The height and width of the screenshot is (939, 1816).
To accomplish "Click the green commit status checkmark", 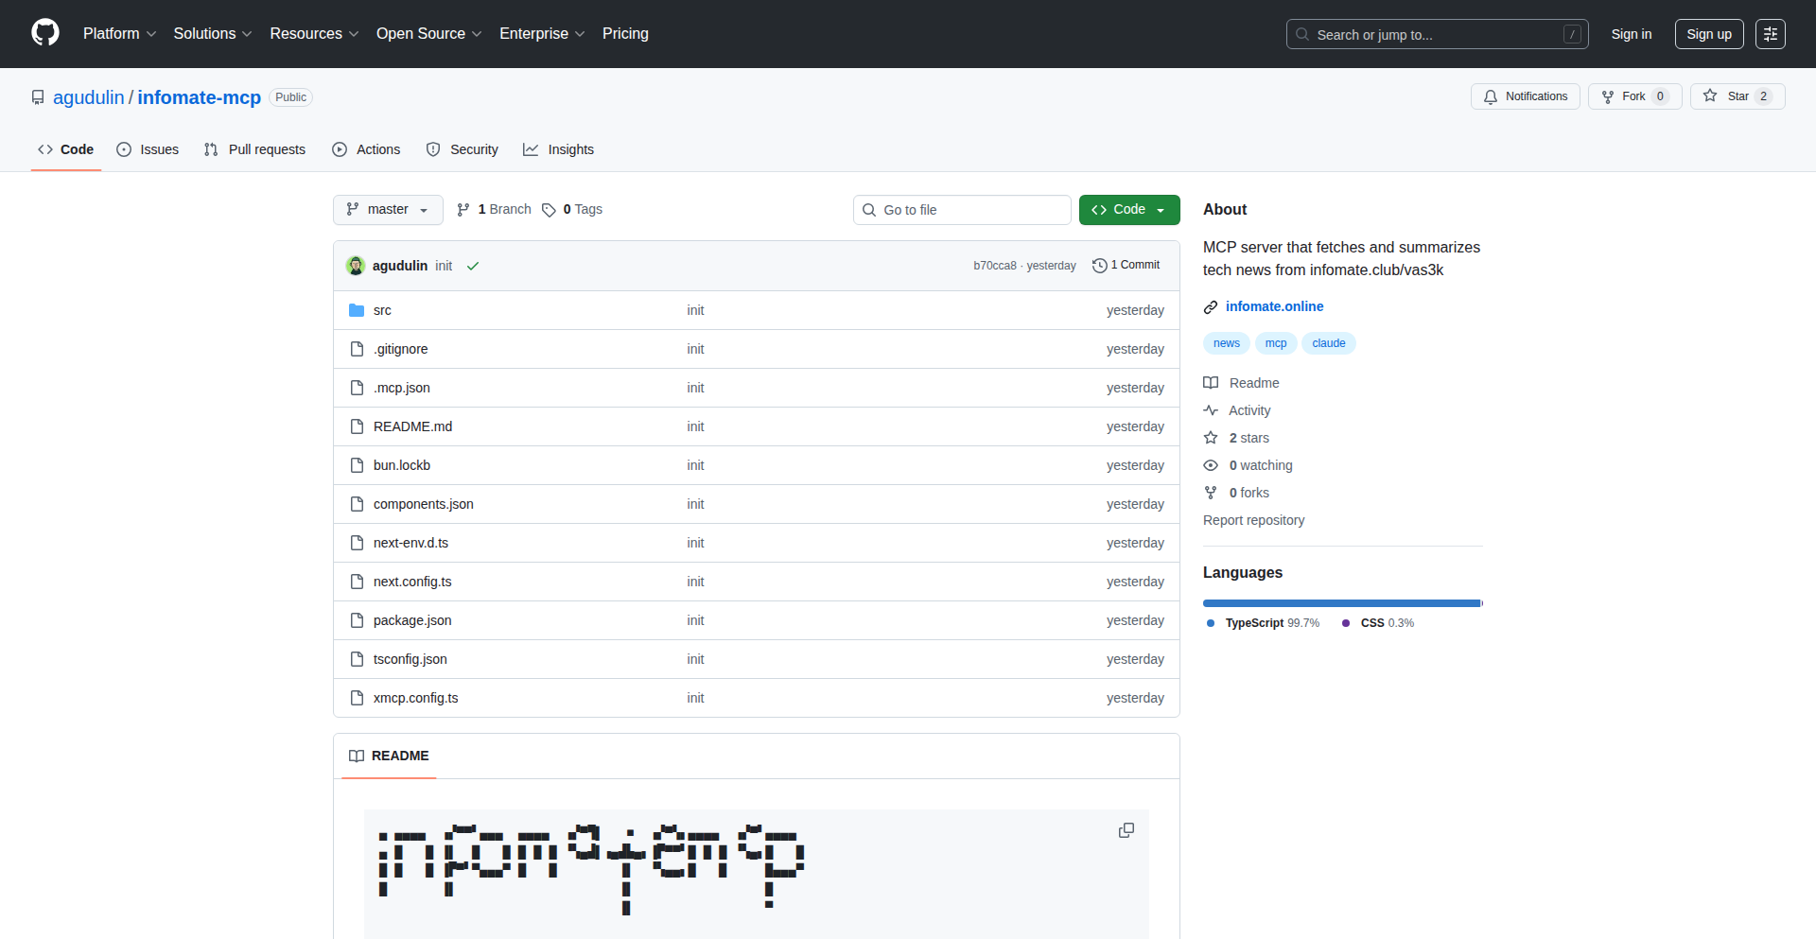I will [473, 267].
